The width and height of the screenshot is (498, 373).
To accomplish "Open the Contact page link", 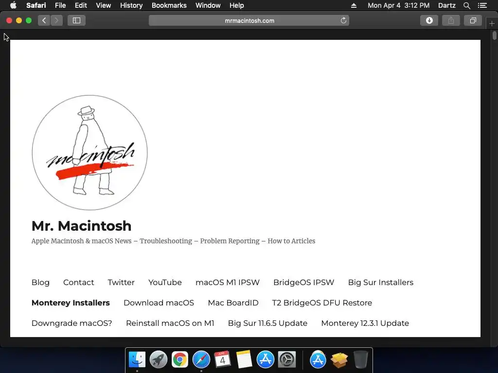I will coord(78,282).
